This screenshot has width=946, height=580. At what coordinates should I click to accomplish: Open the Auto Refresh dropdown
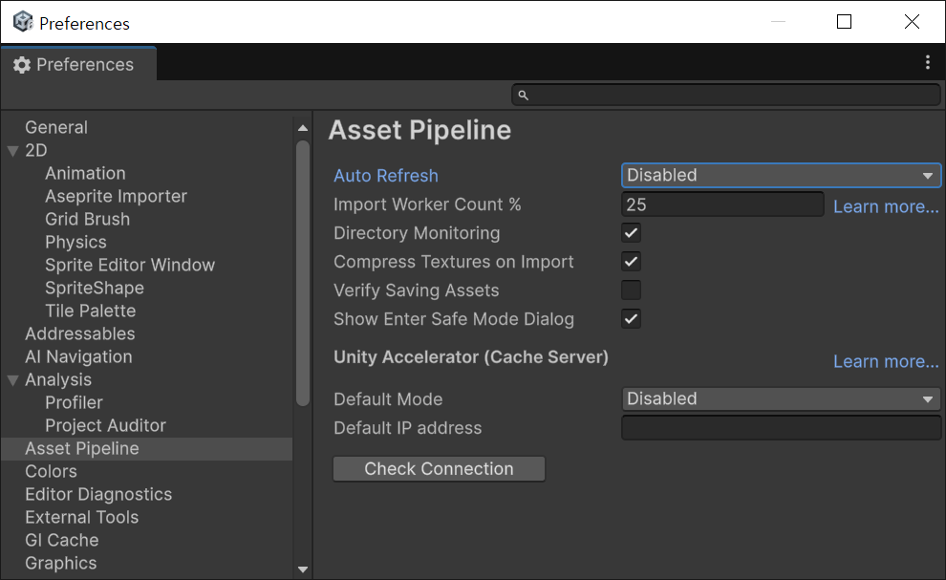tap(781, 175)
